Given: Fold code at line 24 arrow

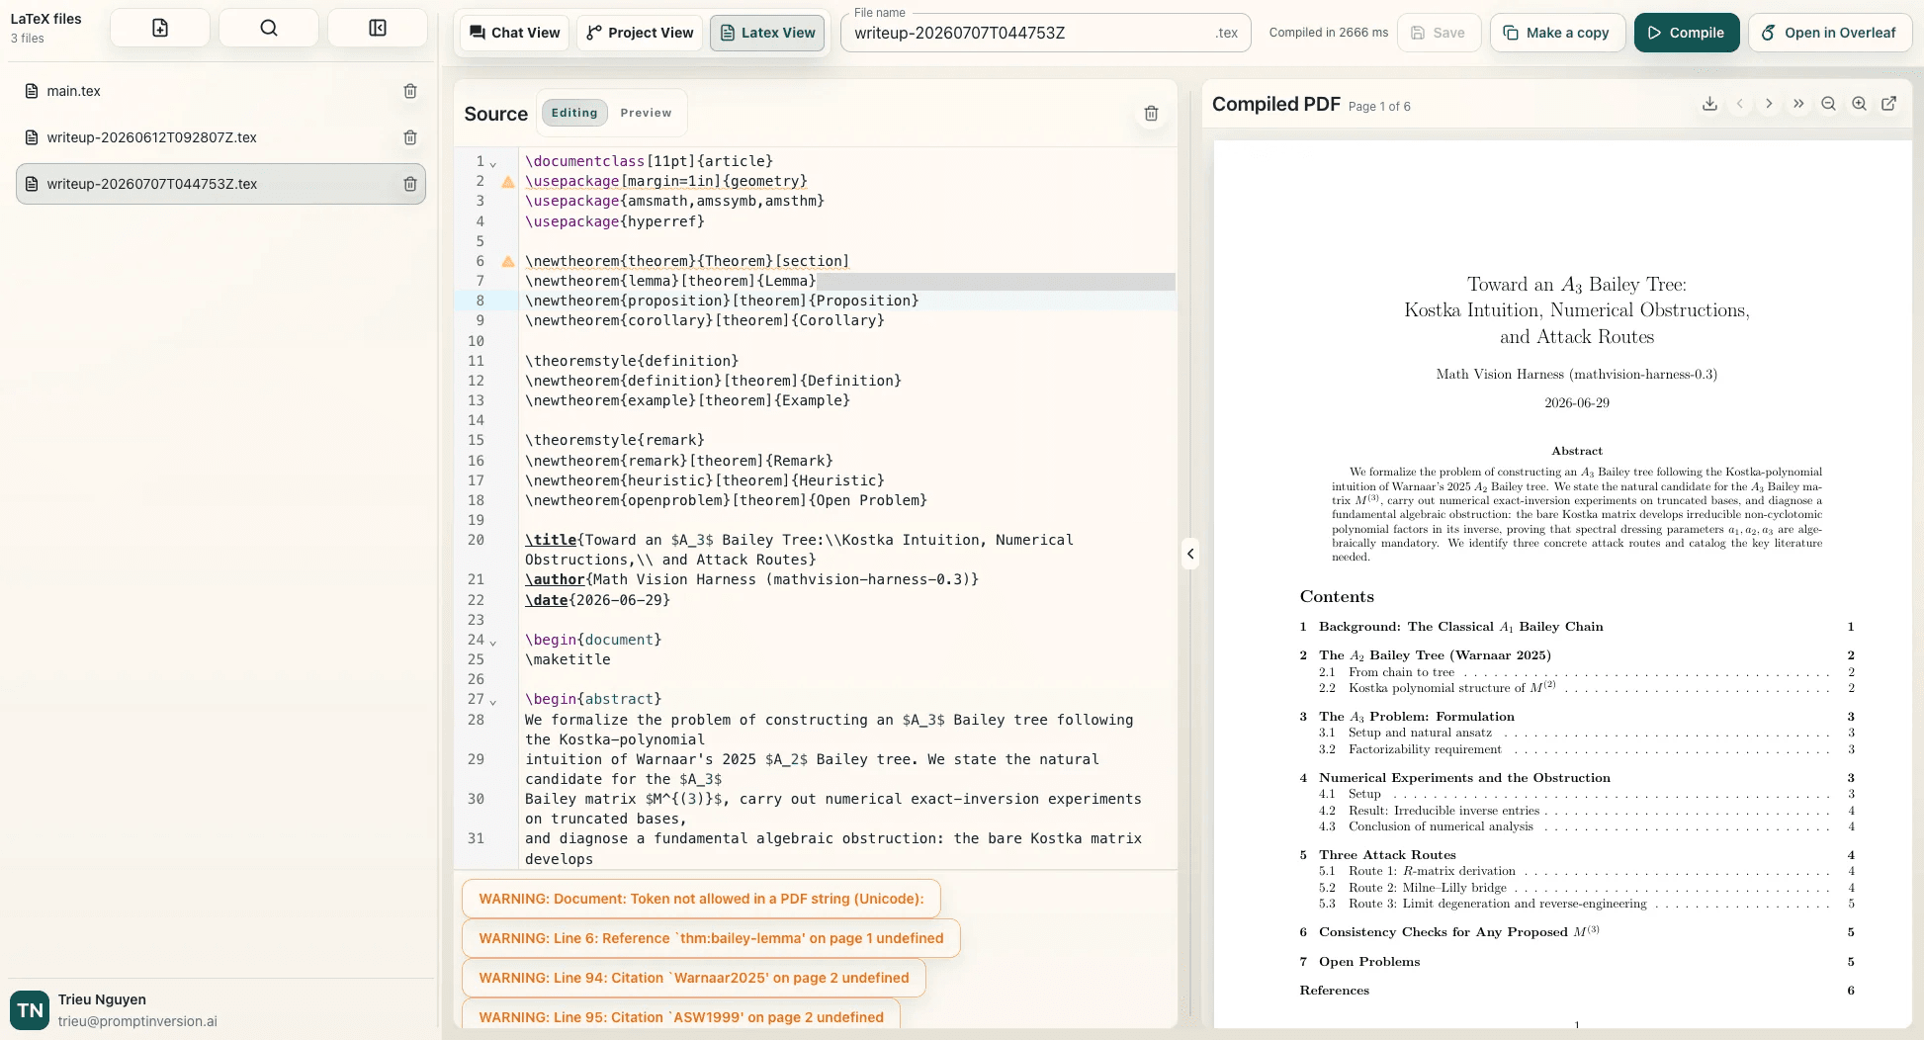Looking at the screenshot, I should click(x=493, y=642).
